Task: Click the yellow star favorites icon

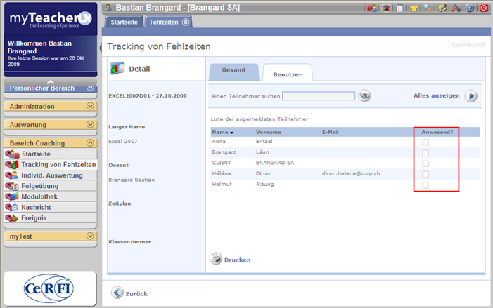Action: pyautogui.click(x=414, y=8)
